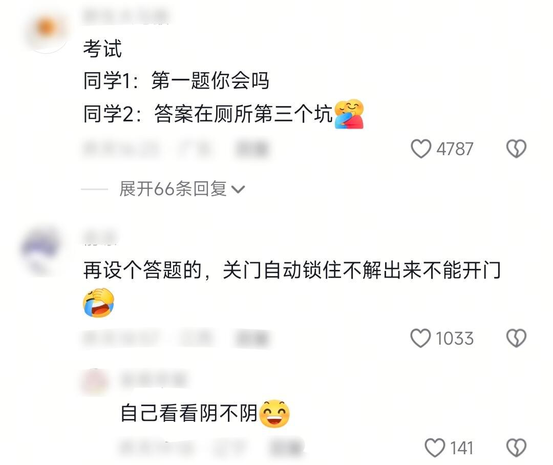Tap the broken-heart dislike beside 141
This screenshot has height=465, width=553.
(x=516, y=448)
